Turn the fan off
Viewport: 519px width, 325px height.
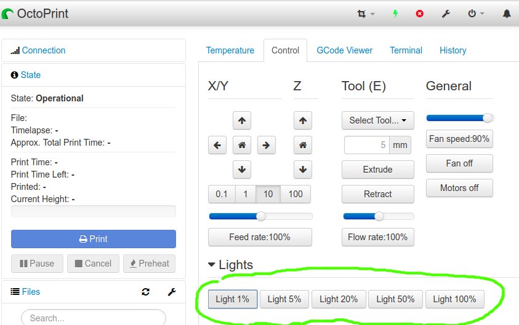point(459,163)
